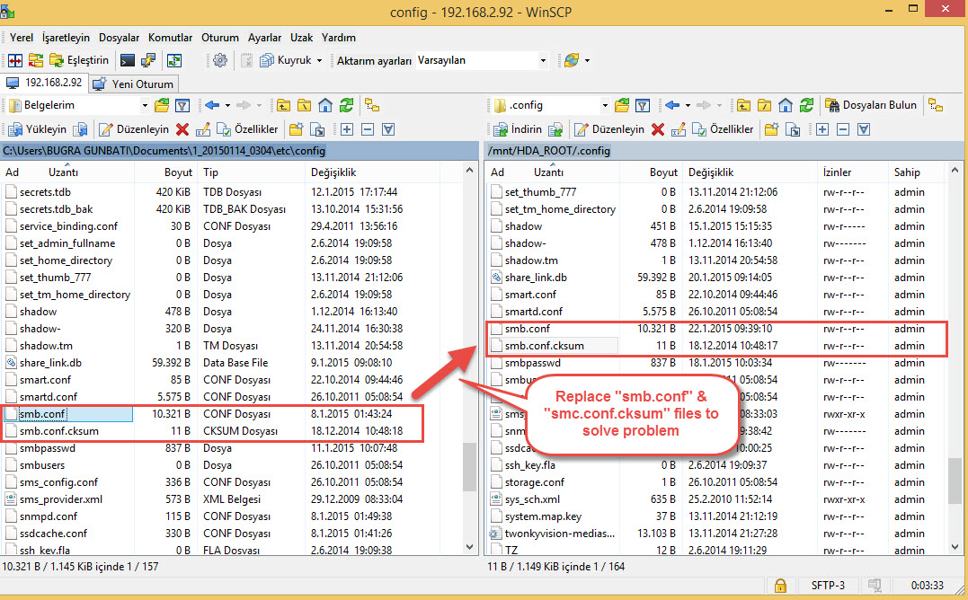968x600 pixels.
Task: Click the Eşleştirin synchronize button
Action: (79, 60)
